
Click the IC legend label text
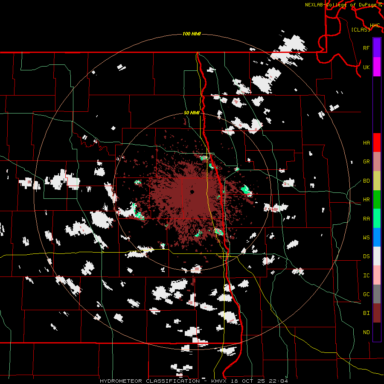point(366,276)
